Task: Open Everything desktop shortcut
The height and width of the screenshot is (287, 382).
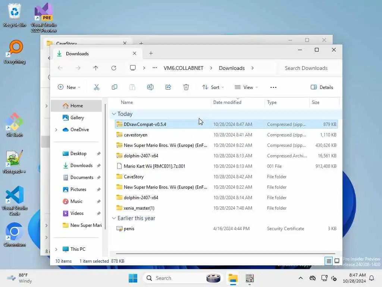Action: click(x=15, y=52)
